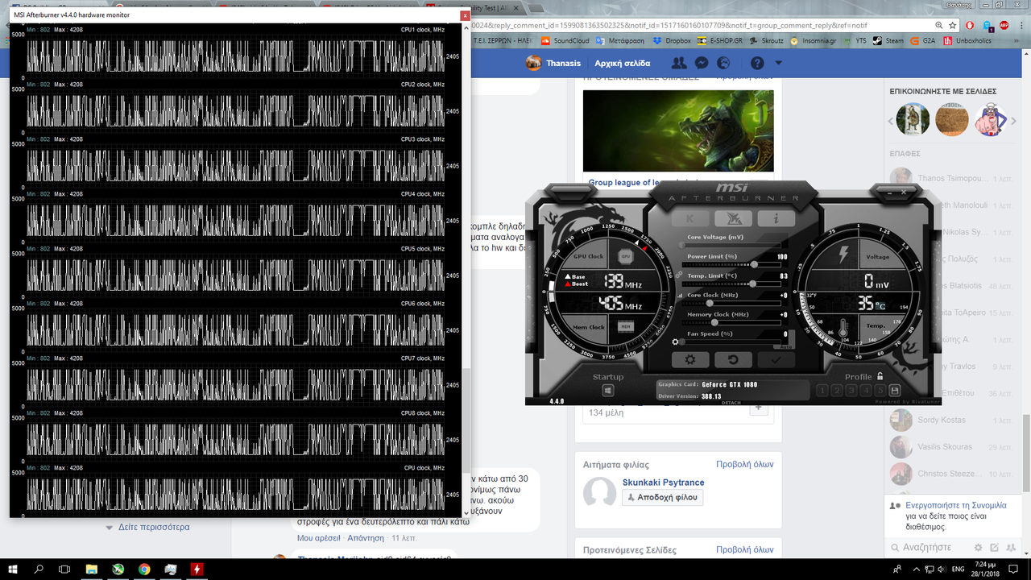Accept Skunkaki Psytrance friend request
The height and width of the screenshot is (580, 1031).
click(662, 497)
